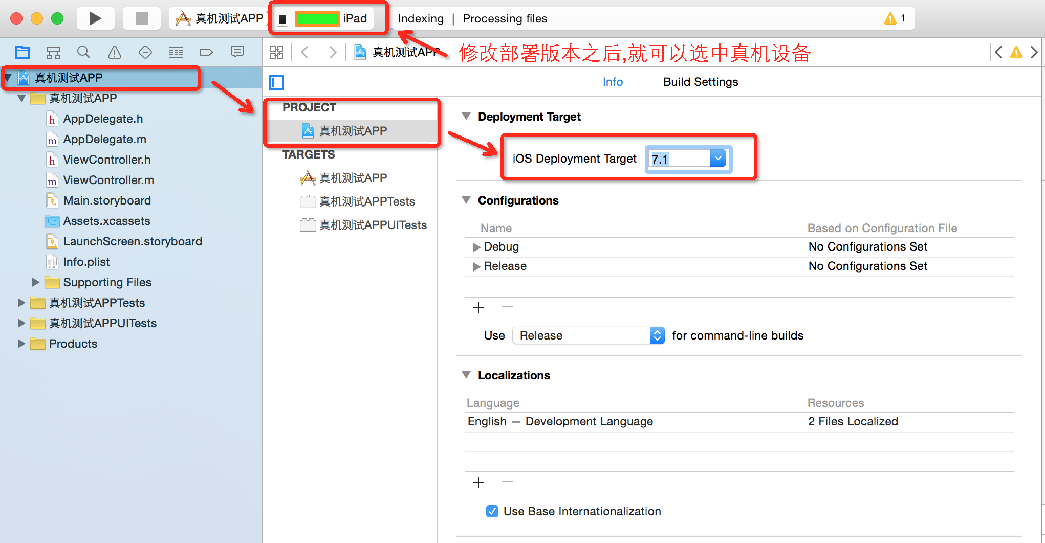Click the Stop button in toolbar
The image size is (1045, 543).
click(141, 18)
